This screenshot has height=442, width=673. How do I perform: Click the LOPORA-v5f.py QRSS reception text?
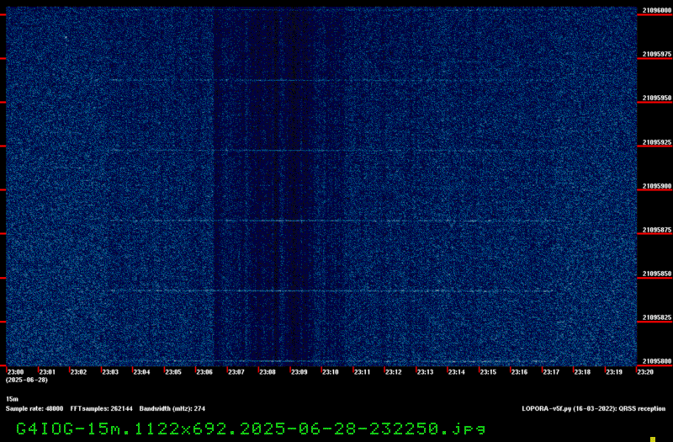594,408
